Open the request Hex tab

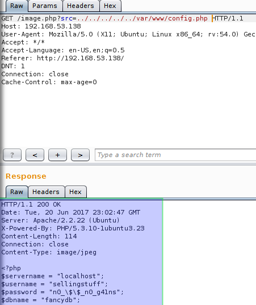[x=110, y=6]
